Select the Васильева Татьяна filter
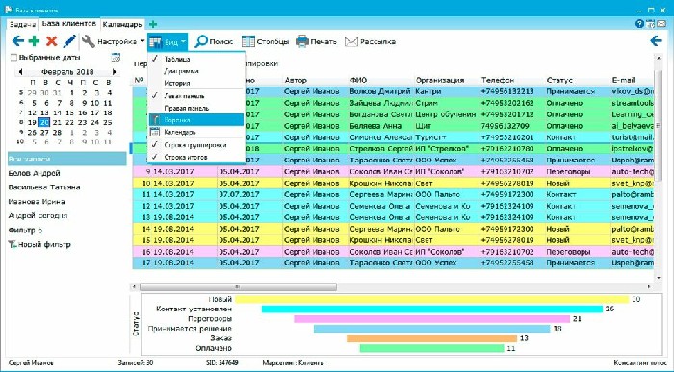 (x=44, y=187)
